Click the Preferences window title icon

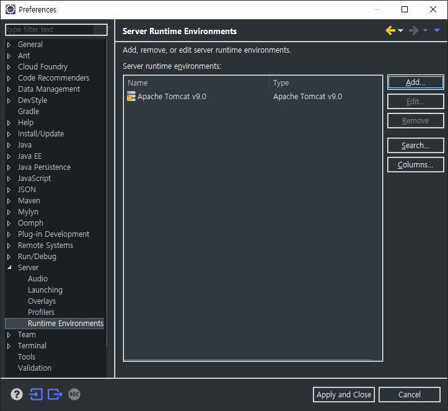click(x=11, y=9)
